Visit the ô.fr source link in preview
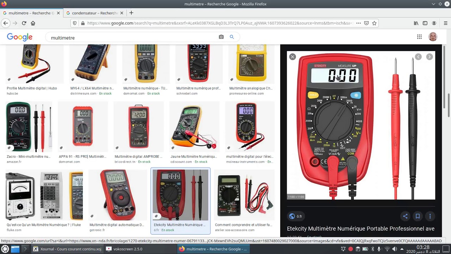Screen dimensions: 451x254 (x=295, y=216)
